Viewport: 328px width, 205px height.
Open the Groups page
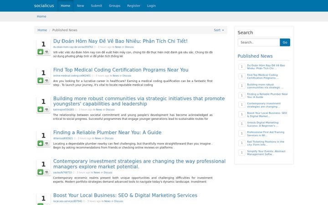(115, 5)
